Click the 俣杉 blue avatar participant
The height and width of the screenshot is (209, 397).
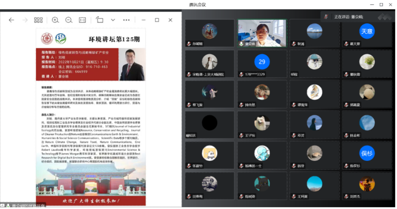pos(367,153)
